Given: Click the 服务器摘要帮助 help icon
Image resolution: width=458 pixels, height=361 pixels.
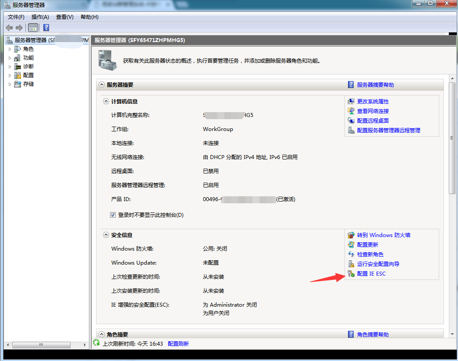Looking at the screenshot, I should coord(351,85).
